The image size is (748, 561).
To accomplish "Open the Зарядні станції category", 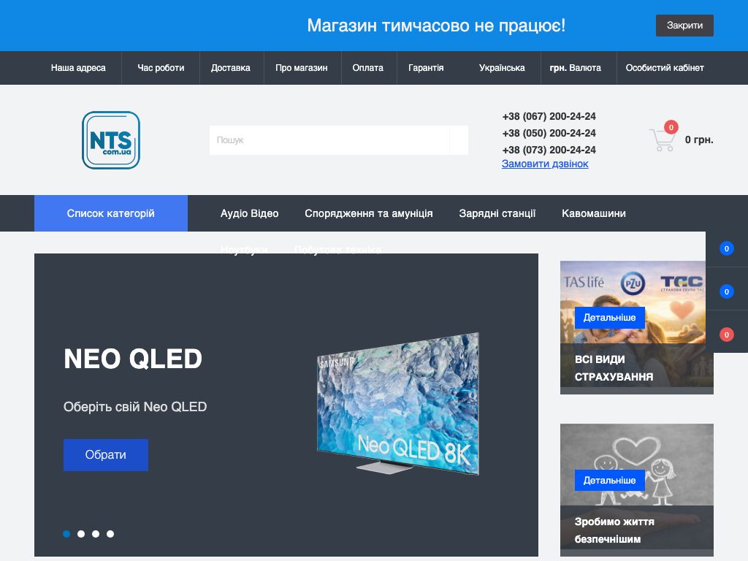I will tap(497, 213).
